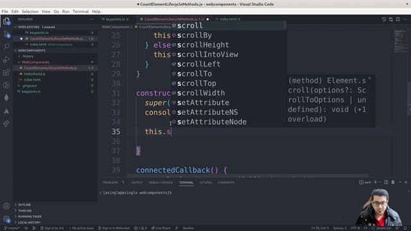
Task: Switch to the Output panel tab
Action: pos(137,182)
